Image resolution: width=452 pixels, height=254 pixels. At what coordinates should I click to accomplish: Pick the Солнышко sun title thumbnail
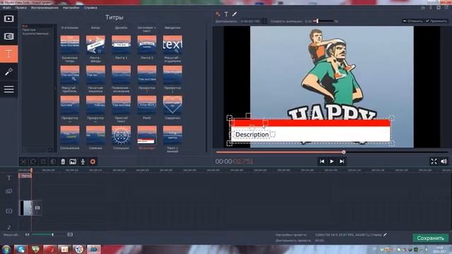coord(121,135)
